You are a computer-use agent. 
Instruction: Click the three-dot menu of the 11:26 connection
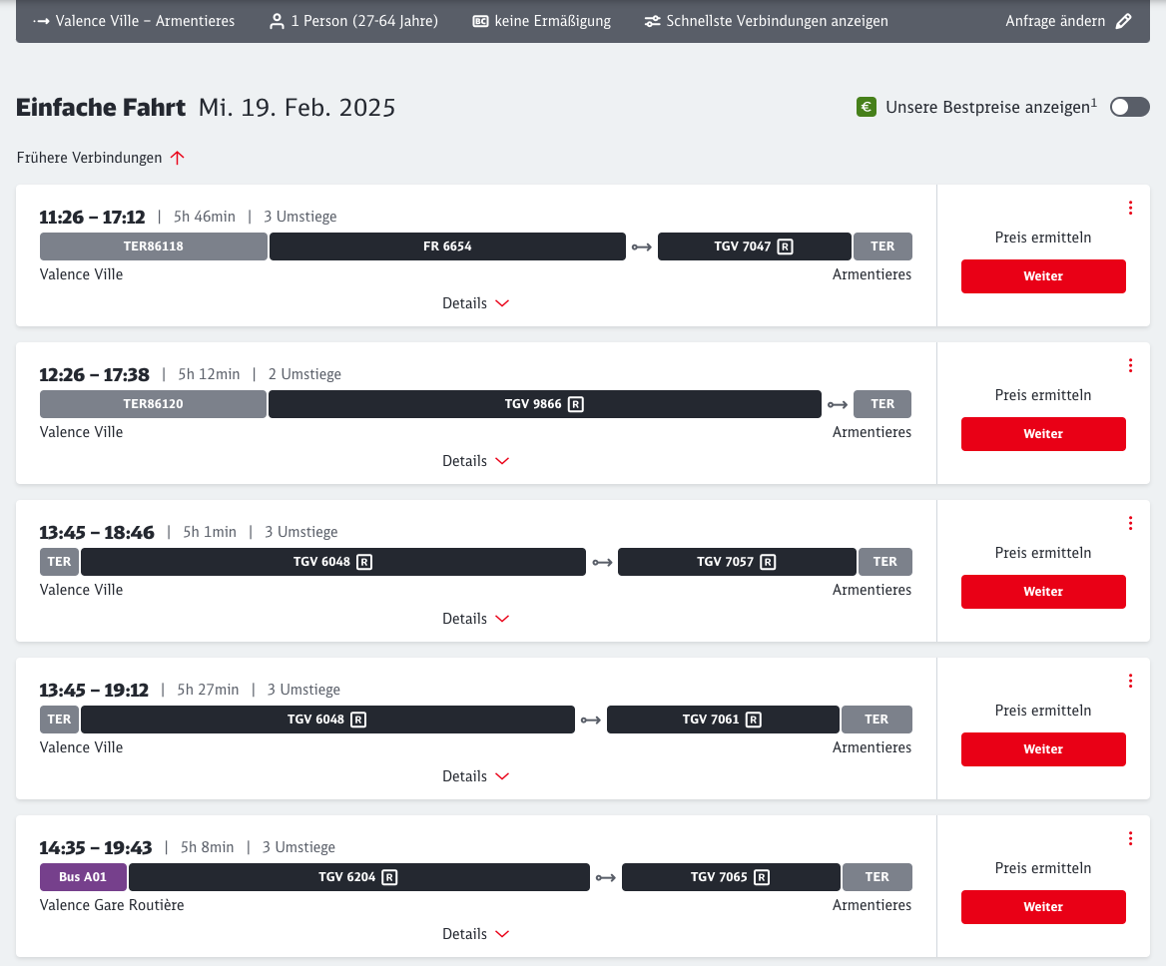point(1130,208)
